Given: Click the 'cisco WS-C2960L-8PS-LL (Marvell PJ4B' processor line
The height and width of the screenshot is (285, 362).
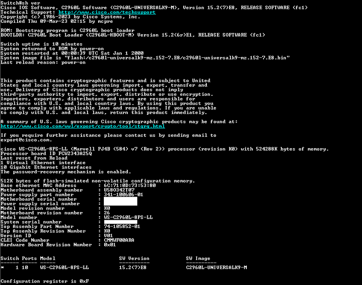Looking at the screenshot, I should tap(165, 149).
